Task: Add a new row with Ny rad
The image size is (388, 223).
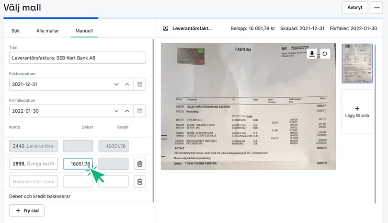Action: (x=27, y=211)
